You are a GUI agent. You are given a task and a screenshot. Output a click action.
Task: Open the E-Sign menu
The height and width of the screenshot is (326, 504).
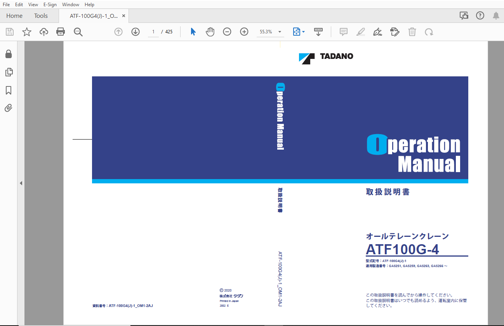(50, 5)
